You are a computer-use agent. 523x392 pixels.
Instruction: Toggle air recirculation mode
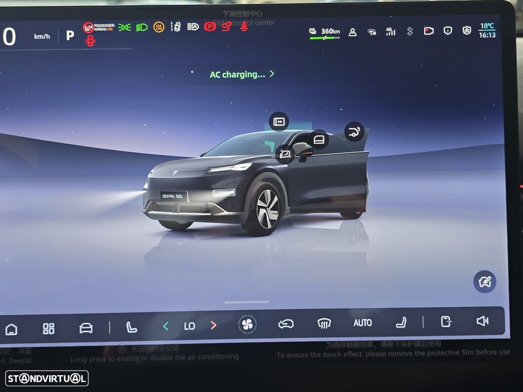coord(286,324)
